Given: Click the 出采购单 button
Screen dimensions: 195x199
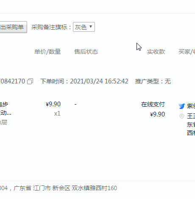Looking at the screenshot, I should point(13,27).
